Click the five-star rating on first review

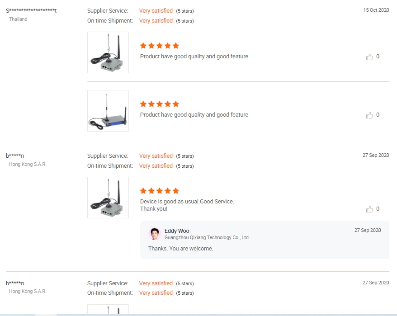[x=160, y=46]
